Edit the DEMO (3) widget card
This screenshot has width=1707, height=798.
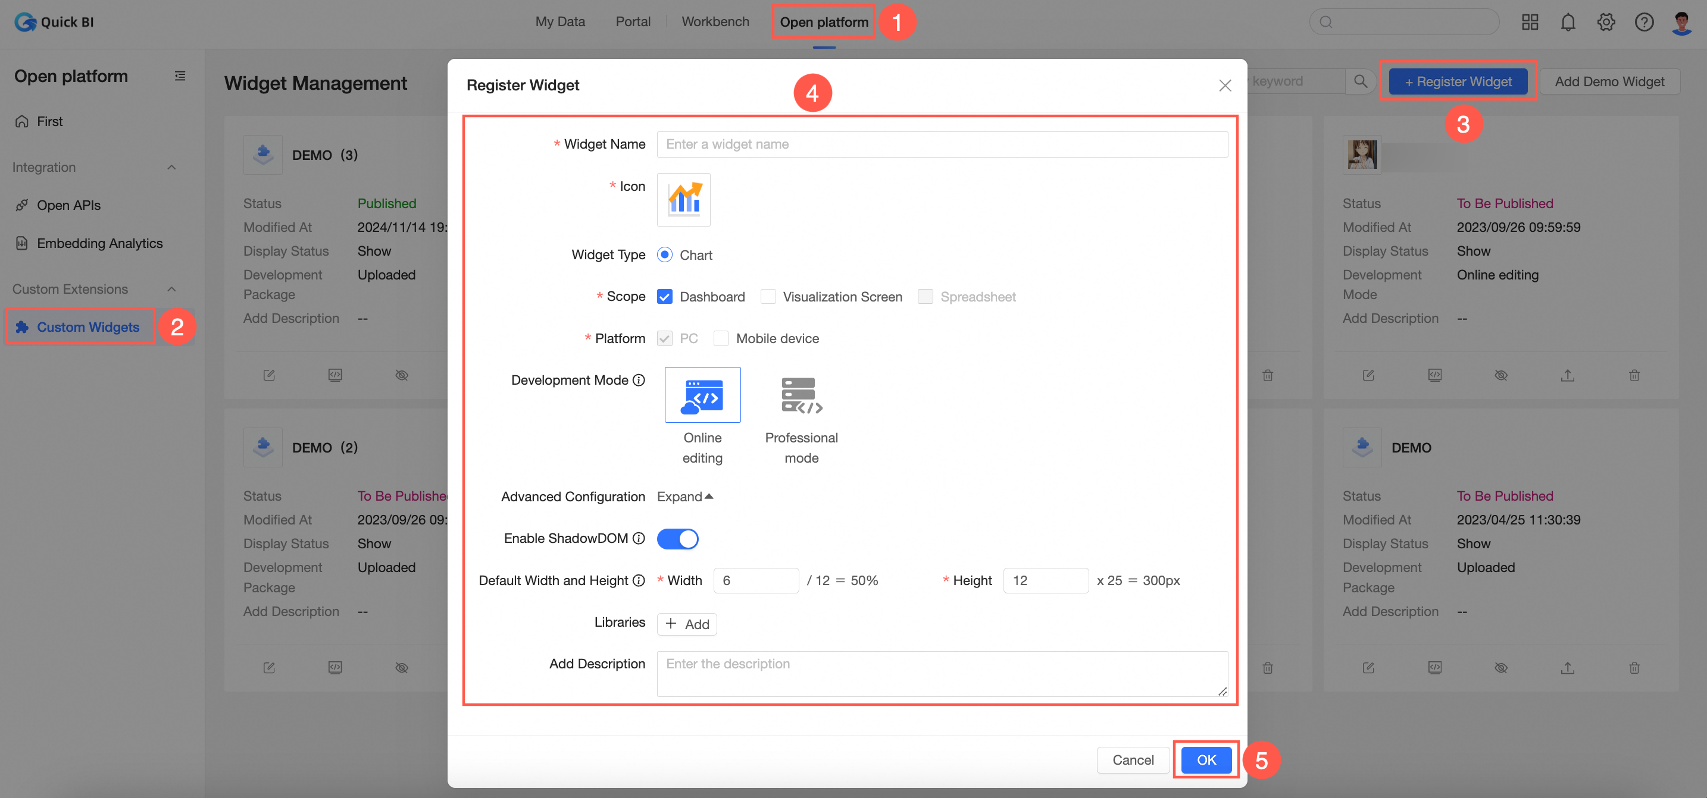point(269,375)
